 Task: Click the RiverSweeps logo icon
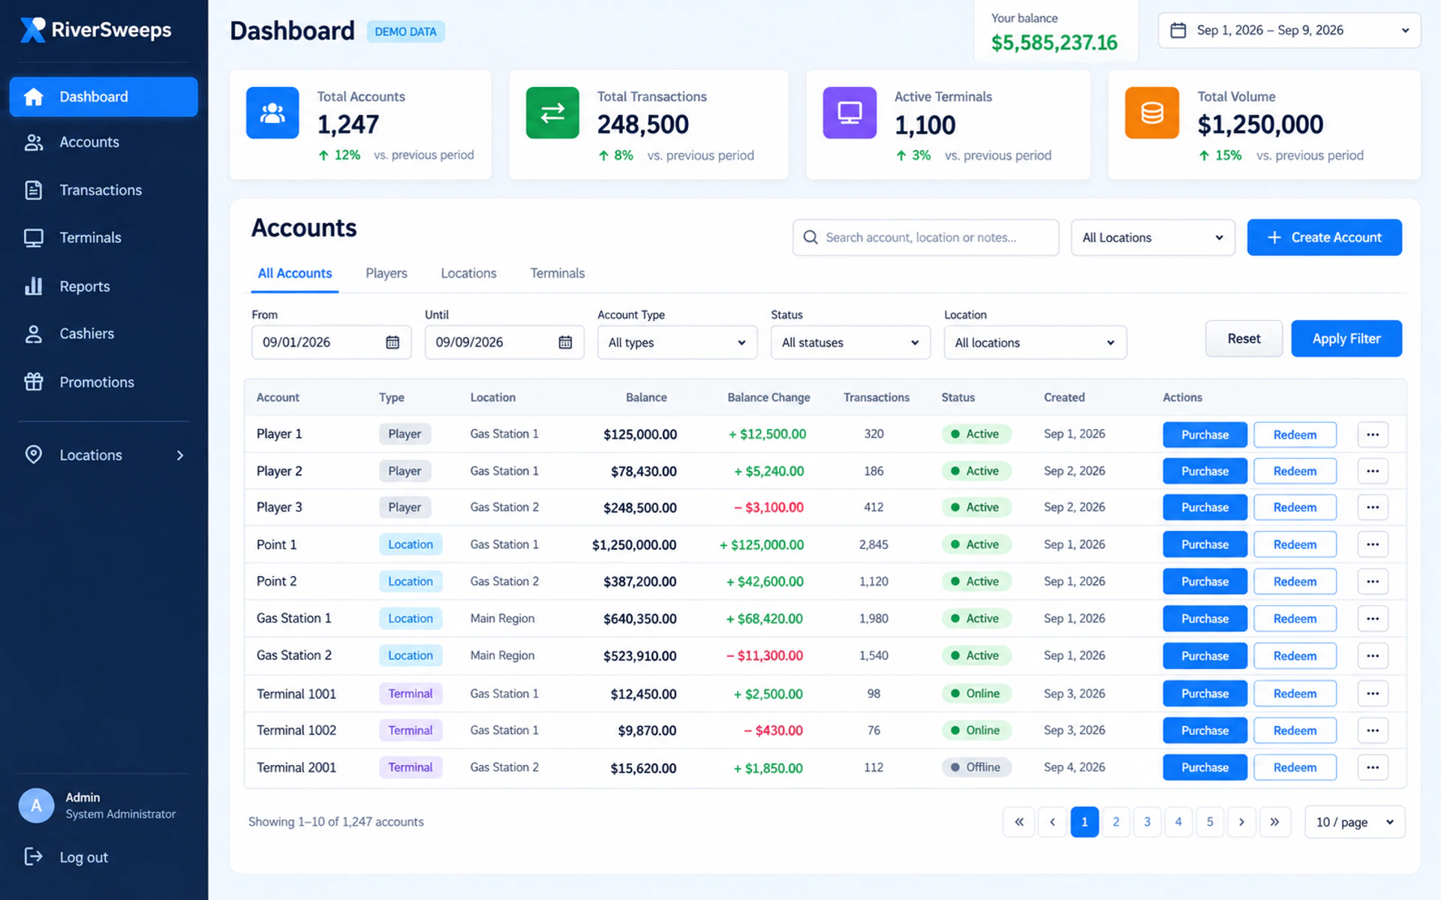pyautogui.click(x=32, y=30)
